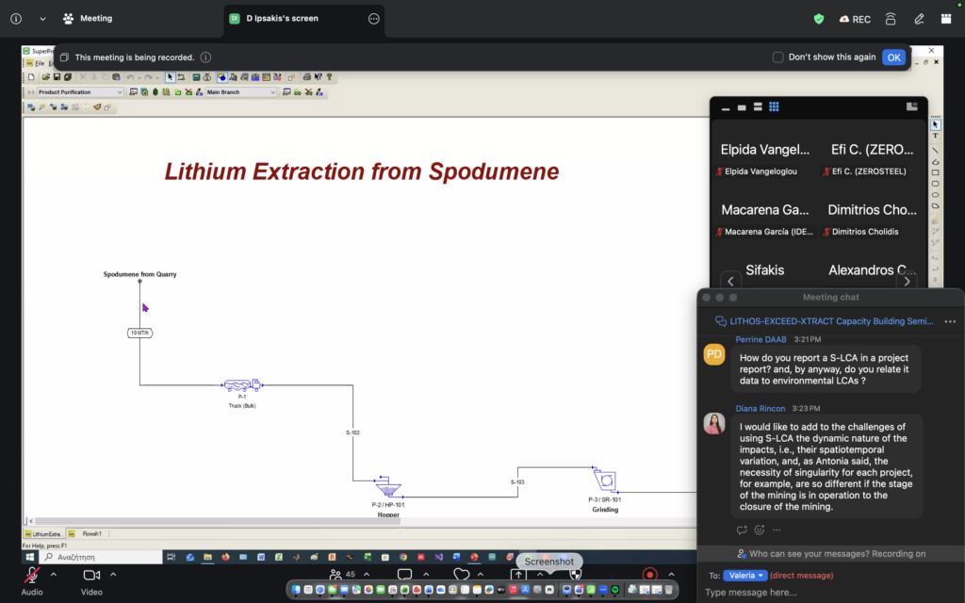Click the Truck (Bulk) P-1 unit icon

242,385
